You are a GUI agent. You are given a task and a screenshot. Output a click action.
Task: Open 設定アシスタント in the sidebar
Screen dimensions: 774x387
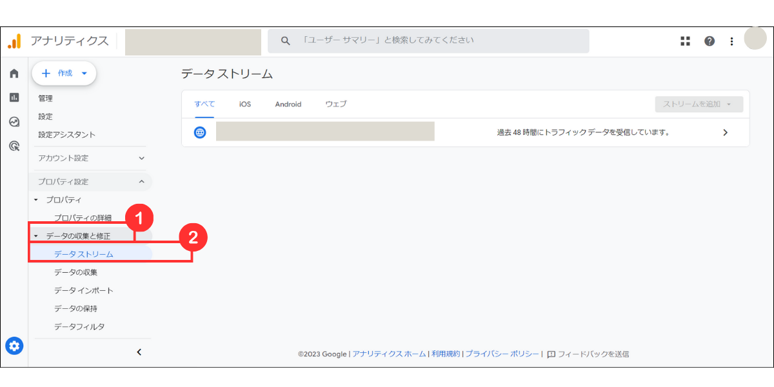click(66, 135)
